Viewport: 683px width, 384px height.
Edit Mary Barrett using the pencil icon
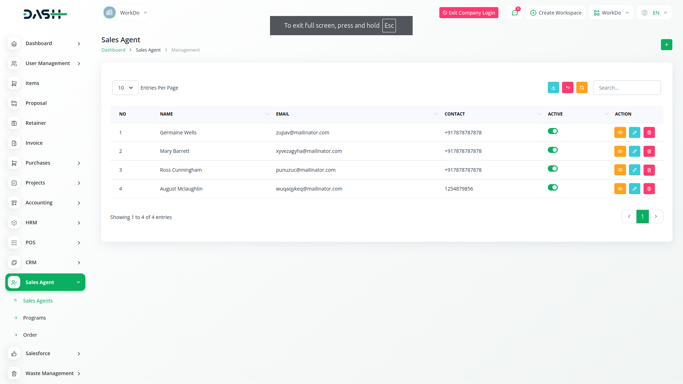[x=634, y=151]
